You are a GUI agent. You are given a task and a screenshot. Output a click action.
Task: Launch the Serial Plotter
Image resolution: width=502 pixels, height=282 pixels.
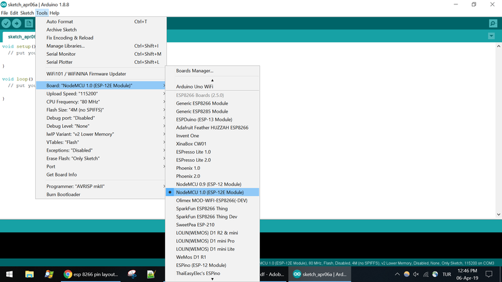pos(101,62)
